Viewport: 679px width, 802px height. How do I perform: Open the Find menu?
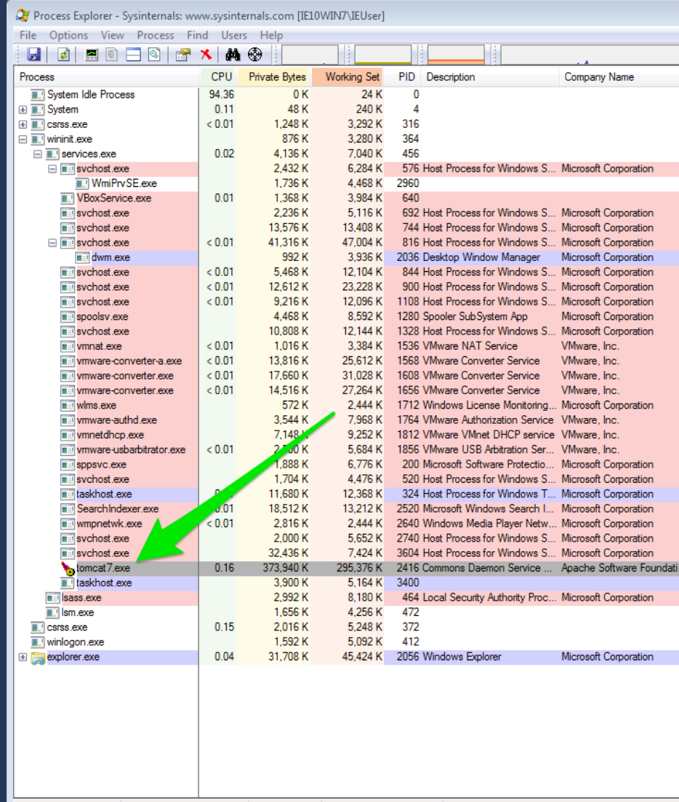[197, 36]
